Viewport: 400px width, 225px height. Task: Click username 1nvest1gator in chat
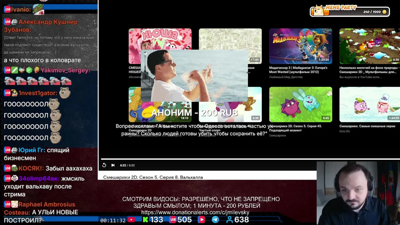(x=38, y=93)
